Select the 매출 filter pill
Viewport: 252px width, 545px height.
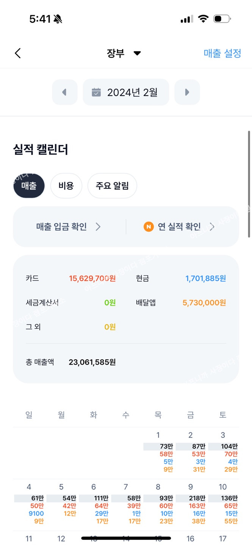coord(29,186)
